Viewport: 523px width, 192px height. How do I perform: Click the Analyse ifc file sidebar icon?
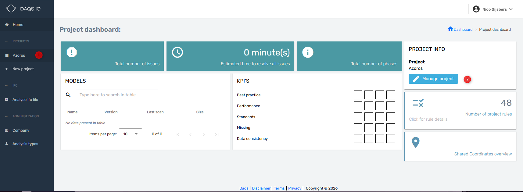pyautogui.click(x=7, y=100)
